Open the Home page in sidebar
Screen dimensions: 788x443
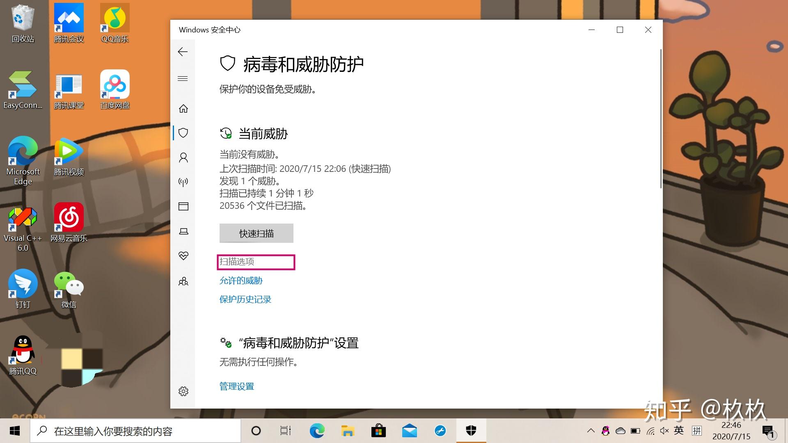coord(183,108)
